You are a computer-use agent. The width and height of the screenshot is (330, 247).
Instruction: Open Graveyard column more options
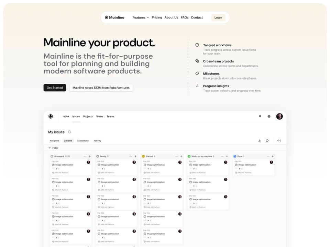click(x=85, y=156)
